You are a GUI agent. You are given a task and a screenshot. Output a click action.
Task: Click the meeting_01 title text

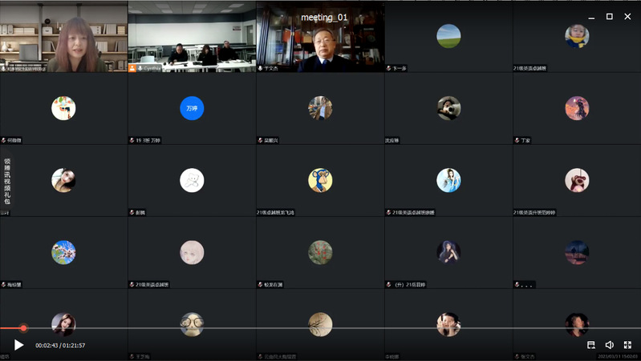tap(324, 18)
